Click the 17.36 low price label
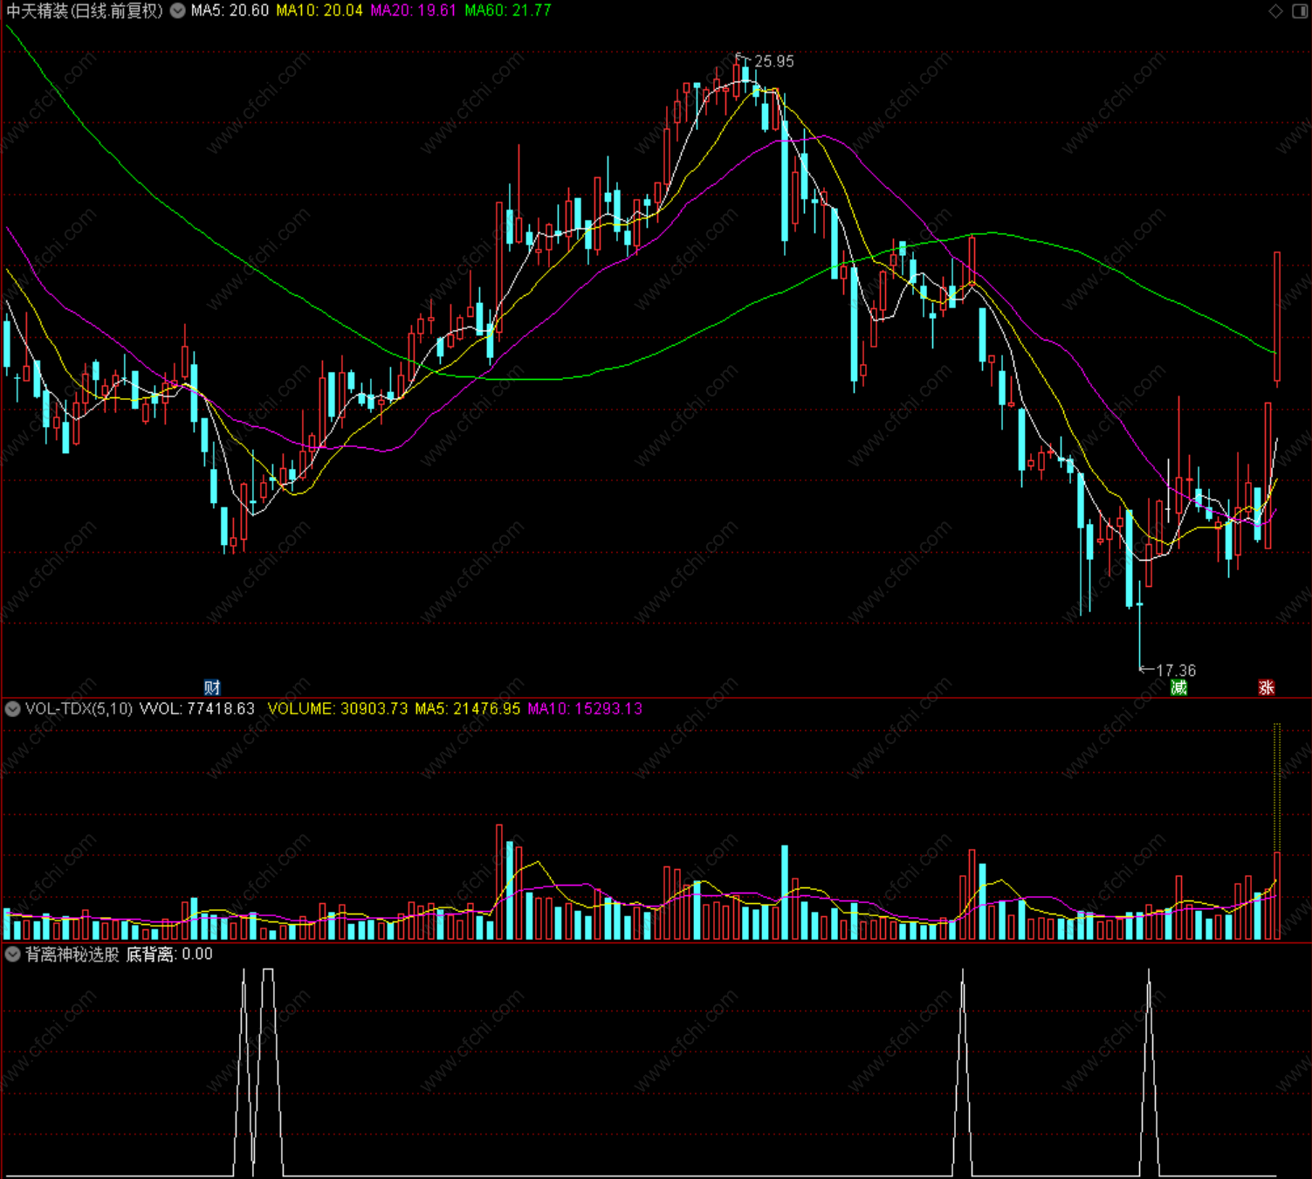This screenshot has width=1312, height=1179. click(x=1176, y=671)
